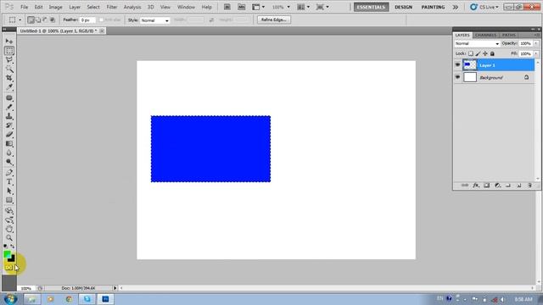Select the Rectangle shape tool

(x=9, y=200)
